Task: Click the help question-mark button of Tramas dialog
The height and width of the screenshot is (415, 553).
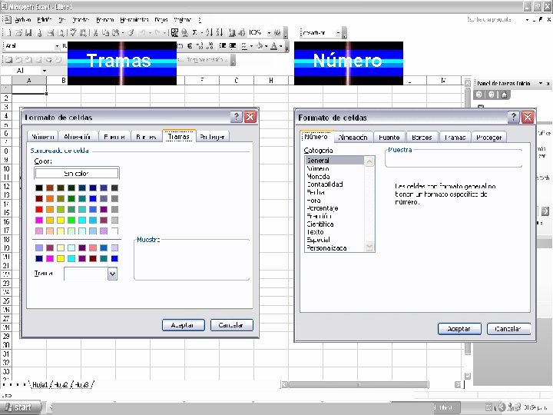Action: (237, 117)
